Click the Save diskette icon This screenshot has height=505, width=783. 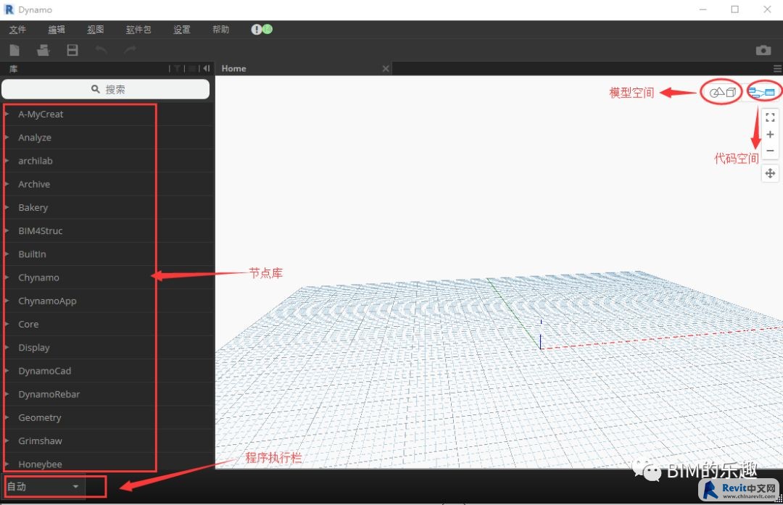72,50
